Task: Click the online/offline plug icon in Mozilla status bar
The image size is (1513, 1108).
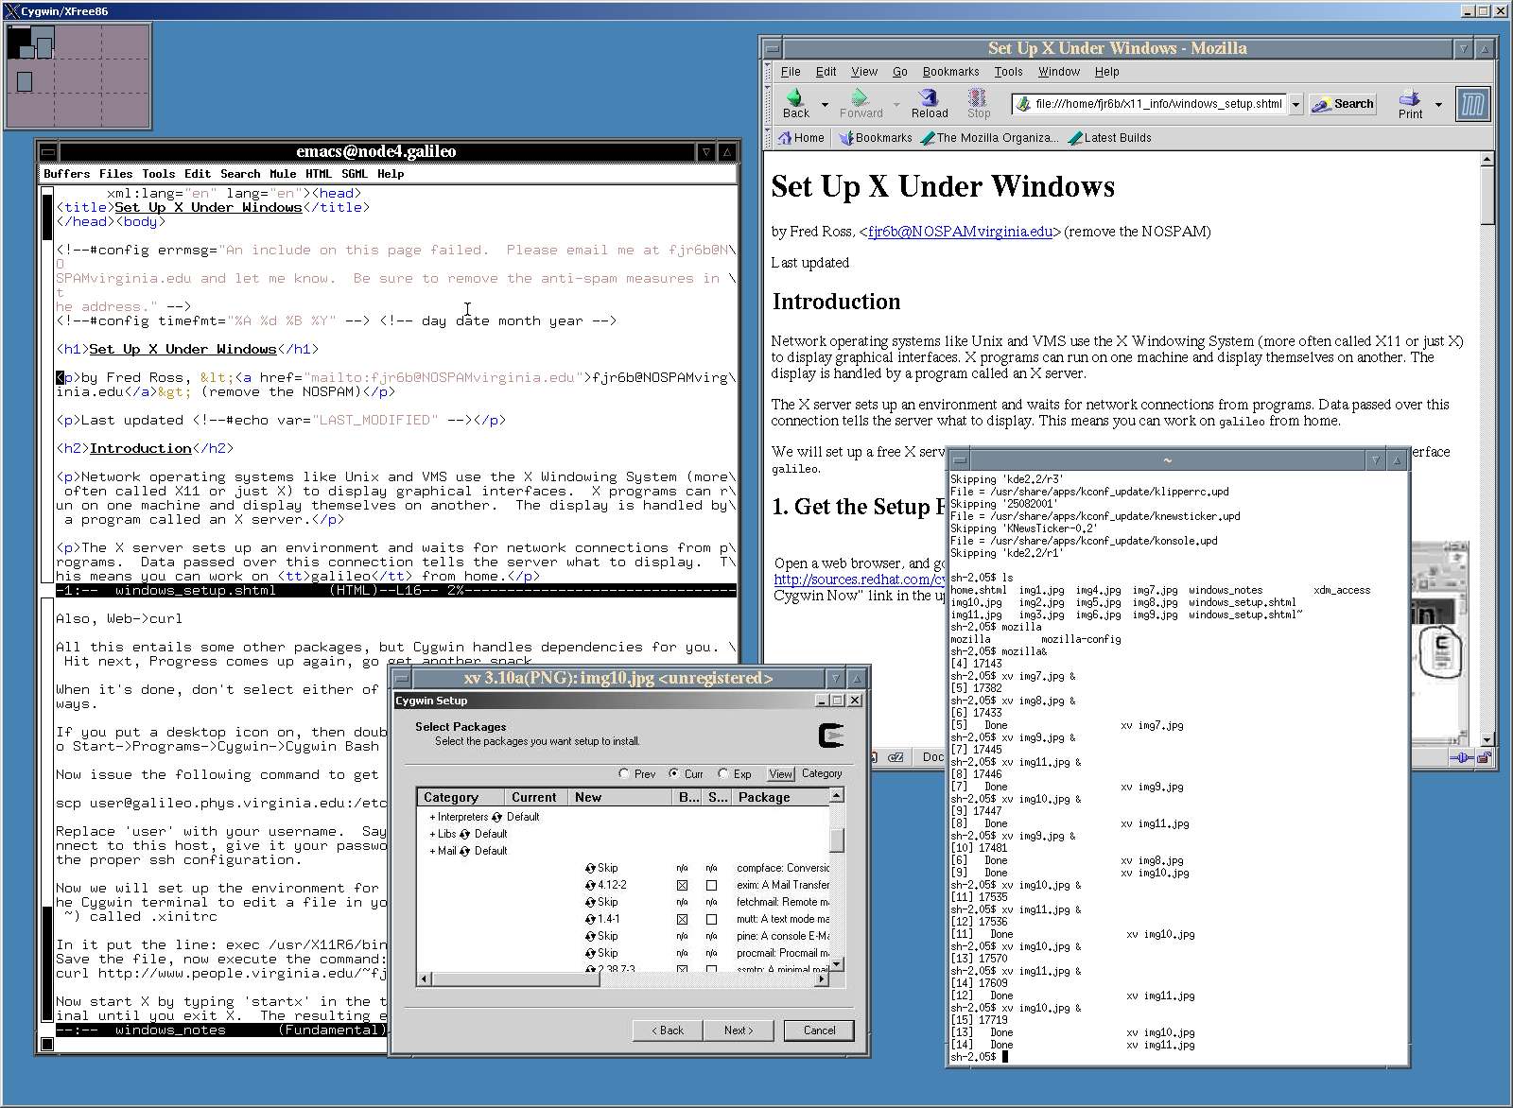Action: point(1463,757)
